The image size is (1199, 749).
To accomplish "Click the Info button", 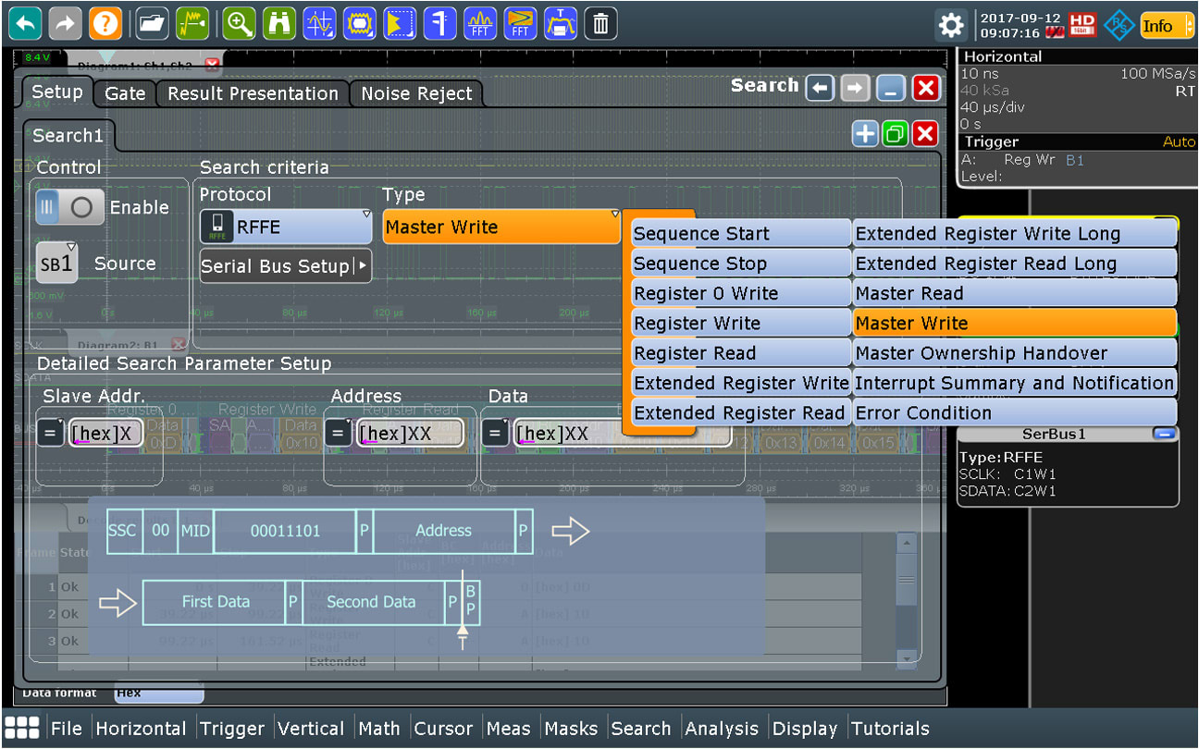I will pyautogui.click(x=1167, y=25).
